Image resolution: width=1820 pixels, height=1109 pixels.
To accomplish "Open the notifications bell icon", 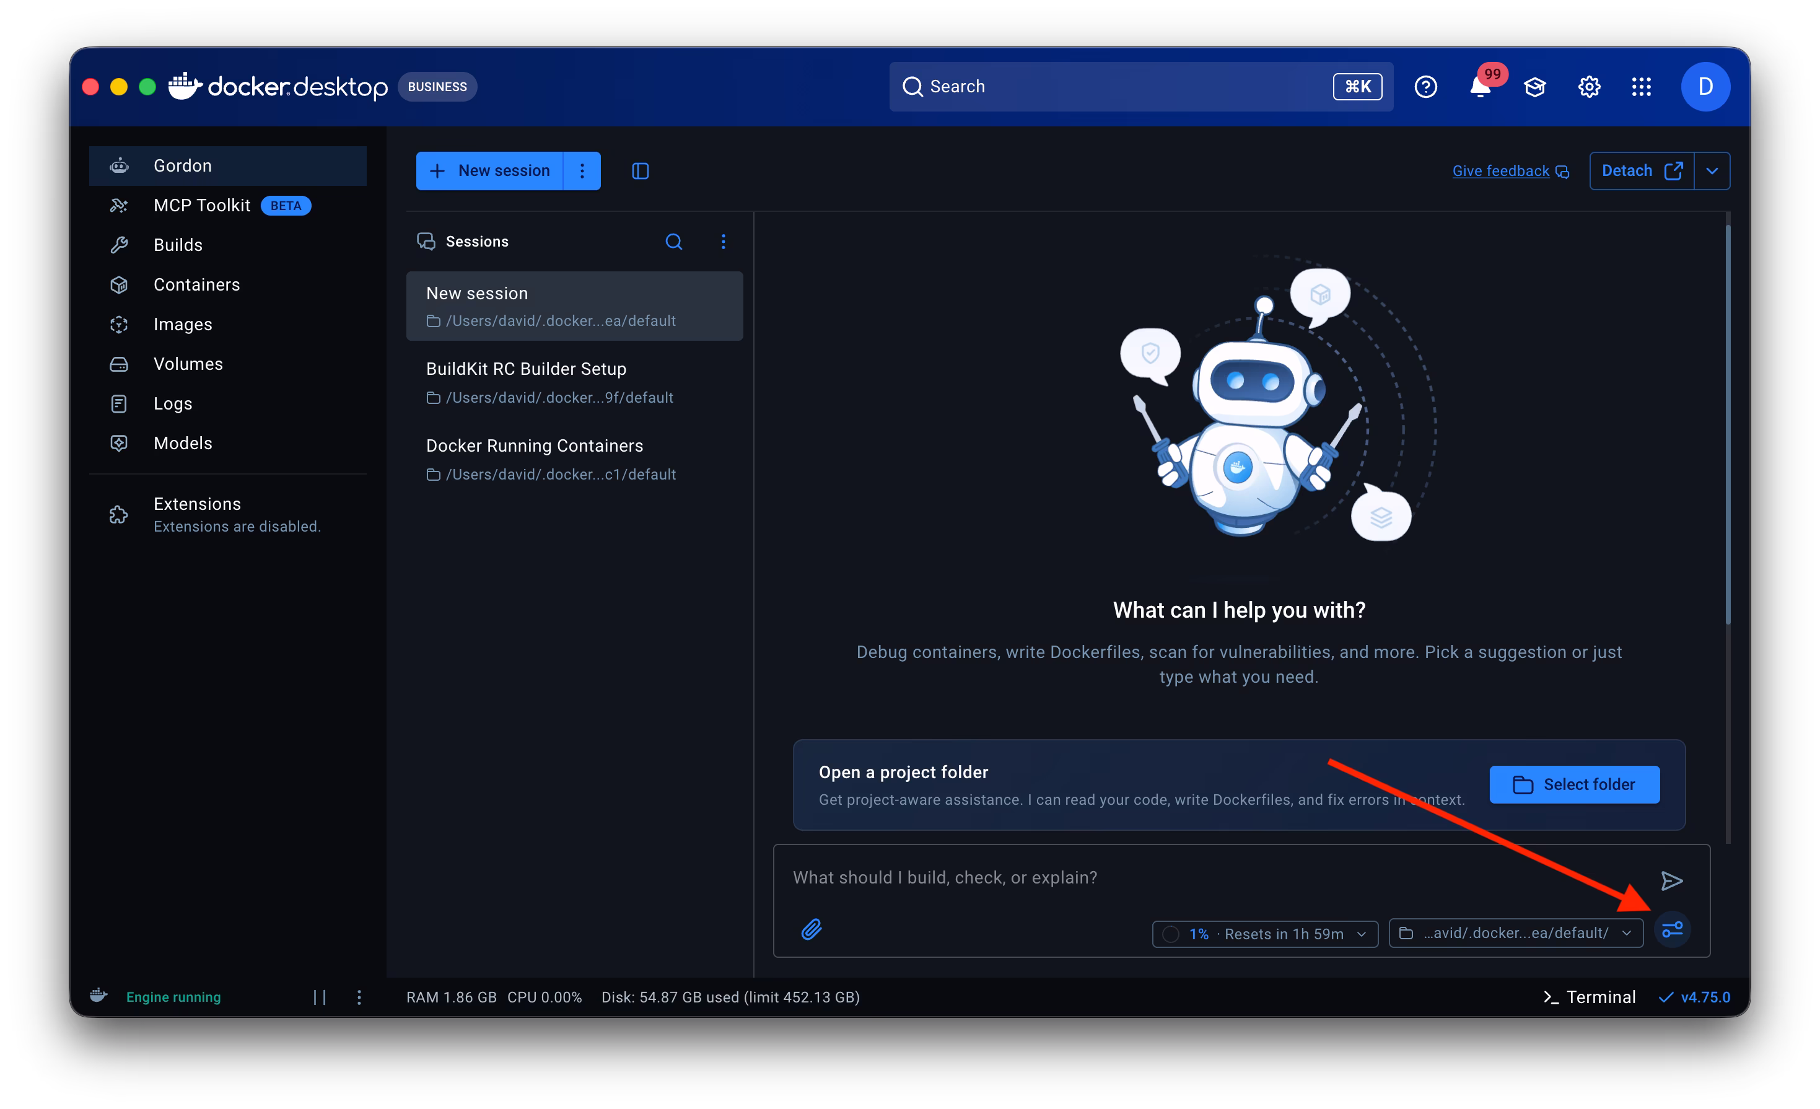I will (1481, 87).
